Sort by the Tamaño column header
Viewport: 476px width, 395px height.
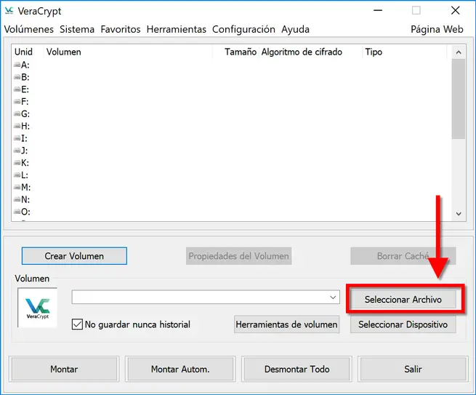pyautogui.click(x=235, y=52)
